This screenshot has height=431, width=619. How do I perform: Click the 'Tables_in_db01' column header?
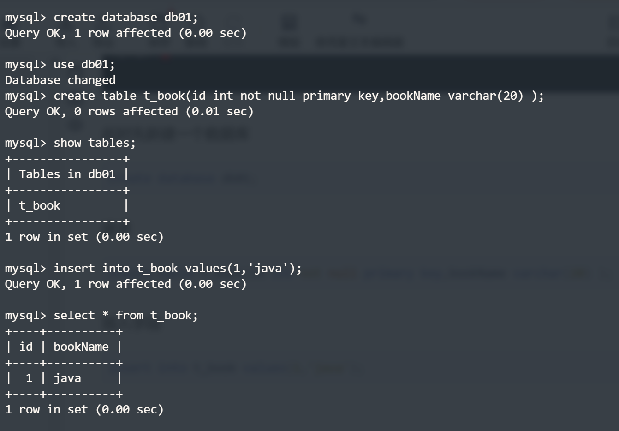67,174
